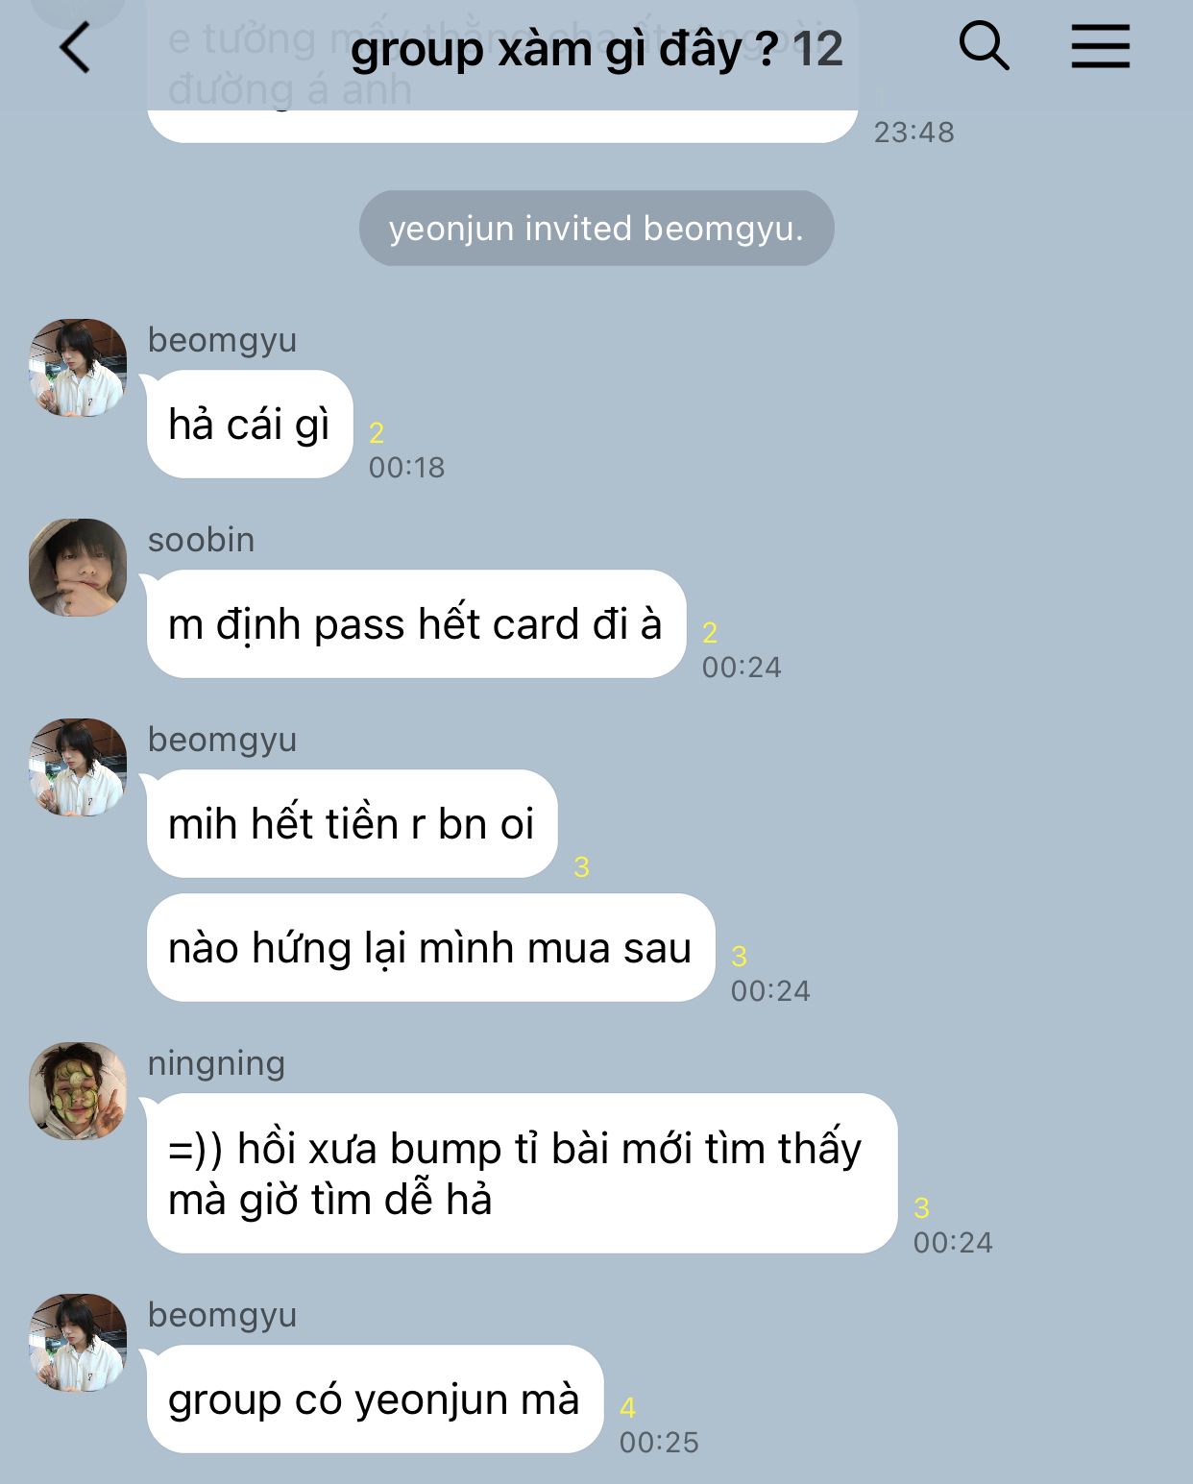This screenshot has width=1193, height=1484.
Task: Tap soobin's profile picture
Action: (78, 568)
